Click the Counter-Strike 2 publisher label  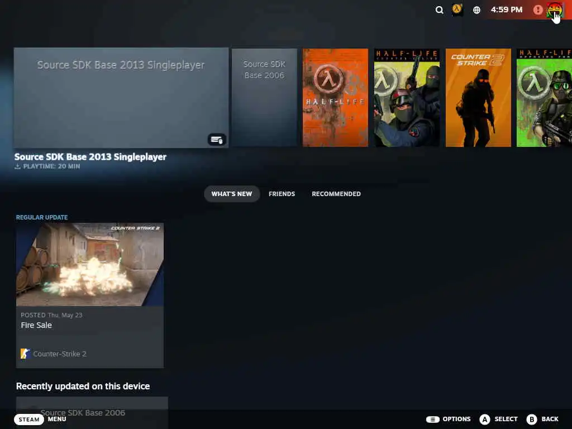pos(59,354)
